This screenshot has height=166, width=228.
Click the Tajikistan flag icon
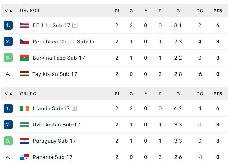24,74
